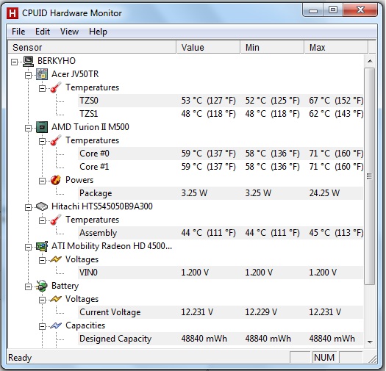Click the thermometer icon under AMD Turion II M500
Screen dimensions: 386x371
click(56, 140)
